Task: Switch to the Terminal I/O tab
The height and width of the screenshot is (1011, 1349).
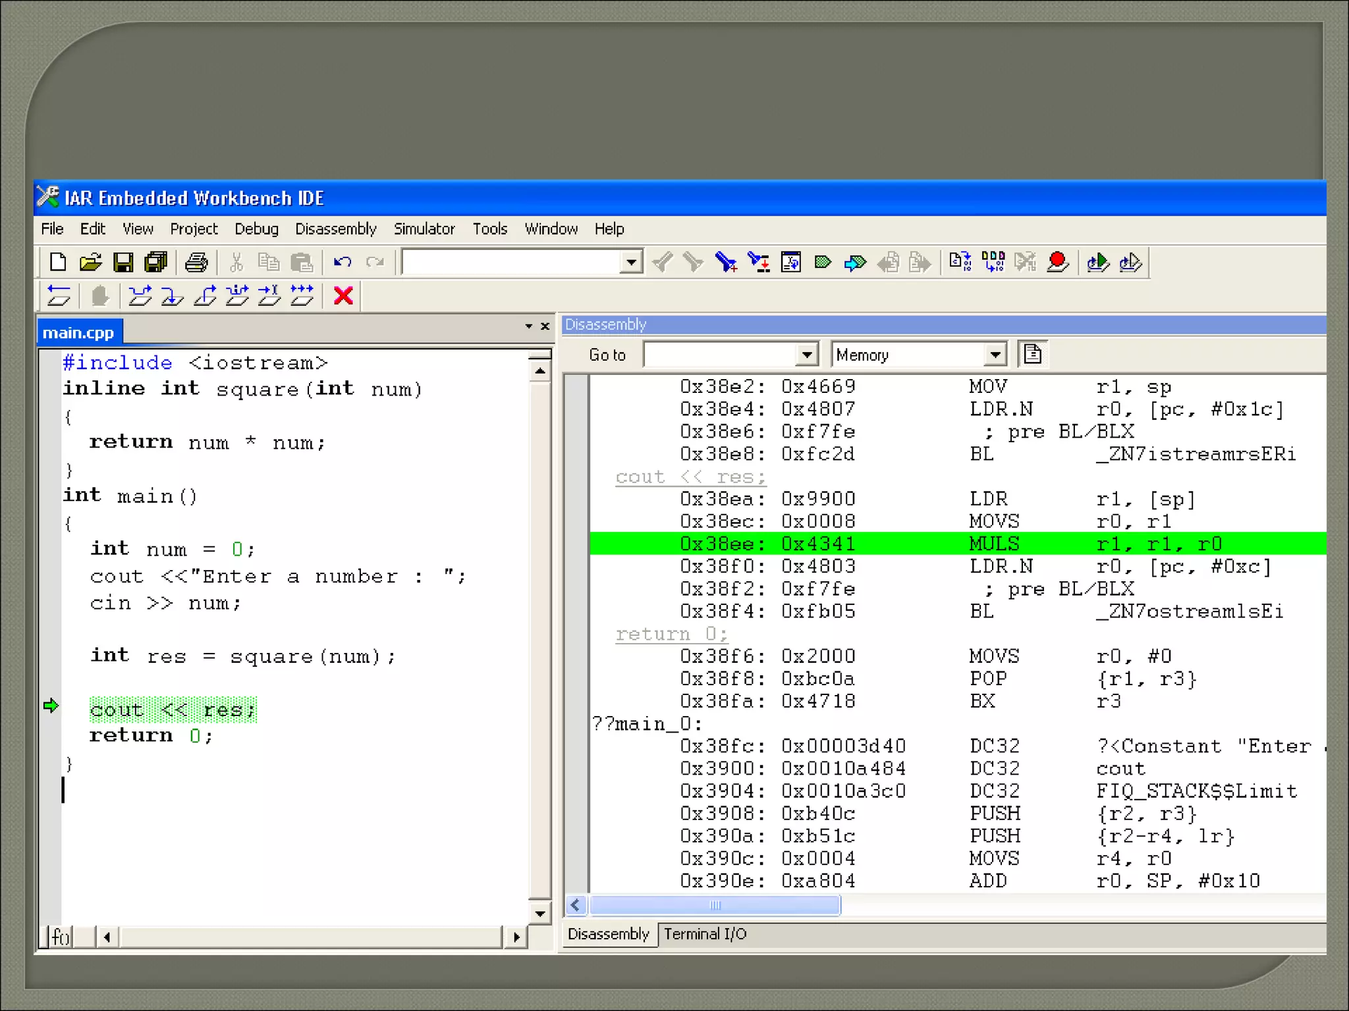Action: (705, 934)
